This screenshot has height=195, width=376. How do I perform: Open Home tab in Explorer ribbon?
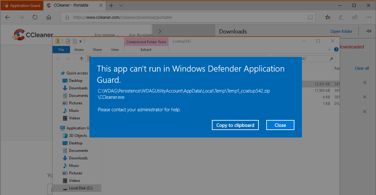tap(79, 50)
